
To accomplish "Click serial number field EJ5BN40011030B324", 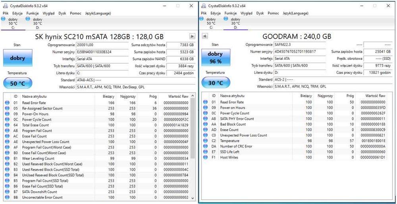I will [102, 52].
